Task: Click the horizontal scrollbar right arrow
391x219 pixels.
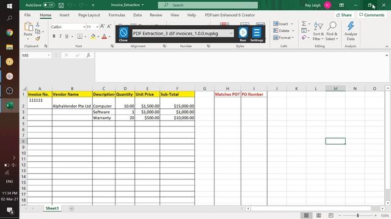Action: (x=382, y=209)
